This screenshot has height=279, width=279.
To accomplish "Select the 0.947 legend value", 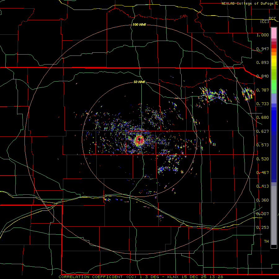I will coord(263,49).
